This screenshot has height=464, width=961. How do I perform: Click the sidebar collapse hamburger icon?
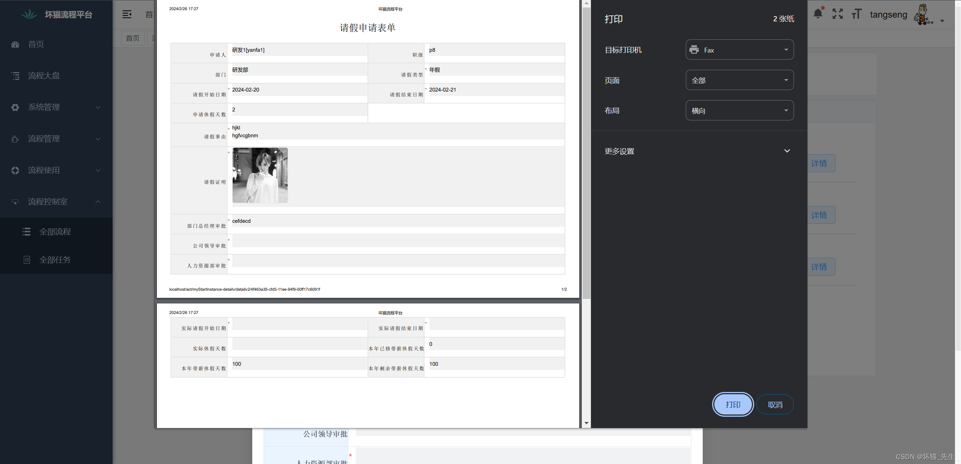pyautogui.click(x=127, y=14)
